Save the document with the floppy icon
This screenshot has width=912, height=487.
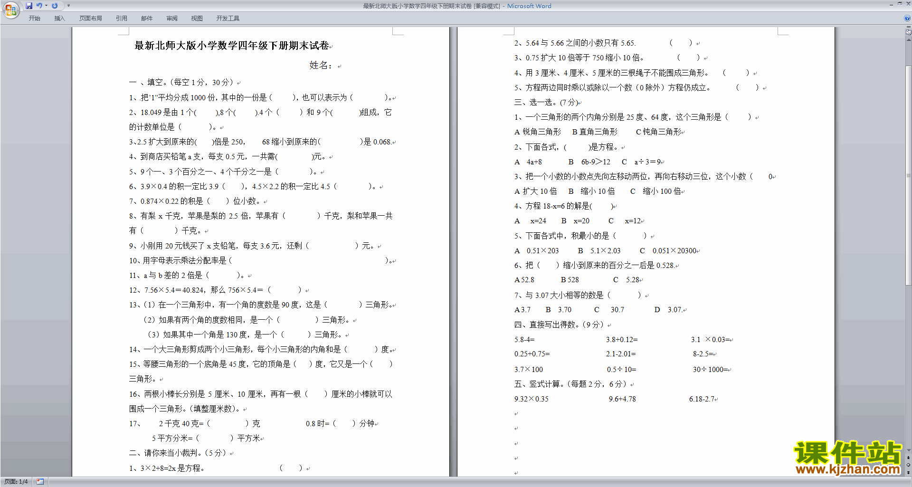tap(29, 6)
